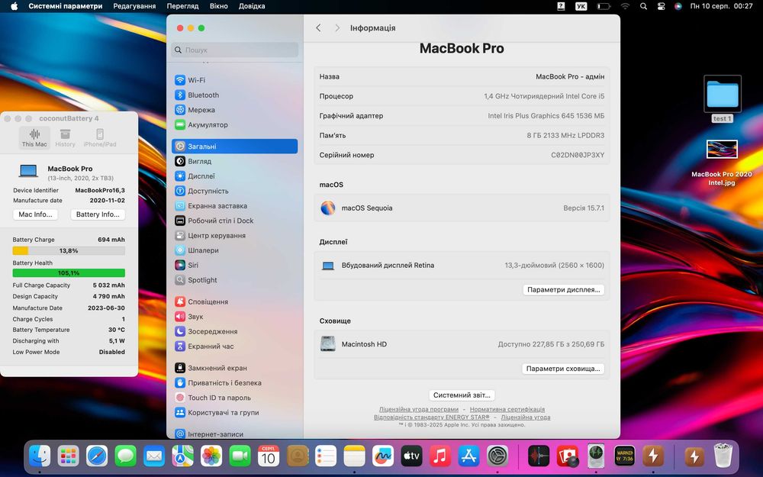Open App Store from the Dock

coord(468,456)
